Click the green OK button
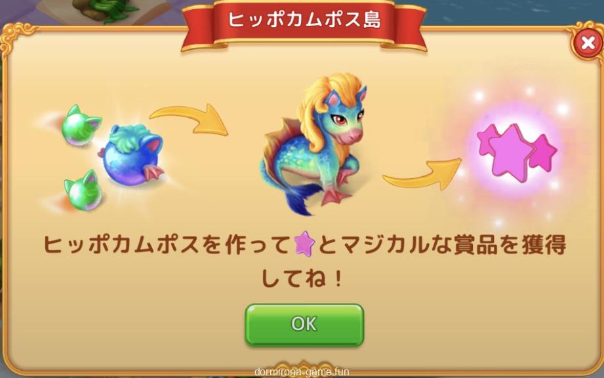Image resolution: width=604 pixels, height=378 pixels. point(304,324)
